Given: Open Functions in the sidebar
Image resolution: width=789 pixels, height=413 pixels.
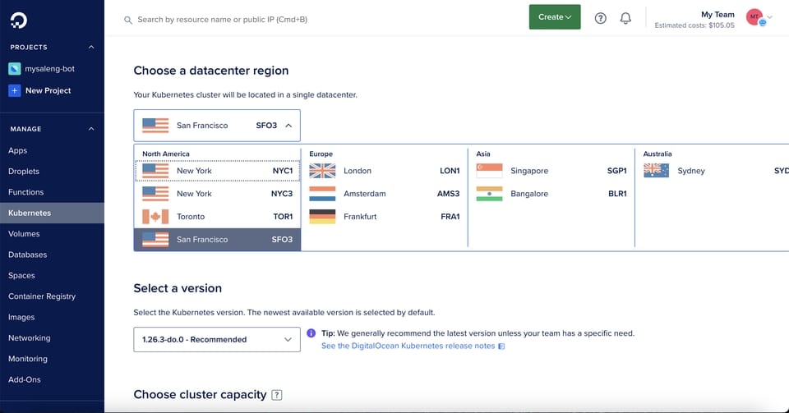Looking at the screenshot, I should point(25,192).
